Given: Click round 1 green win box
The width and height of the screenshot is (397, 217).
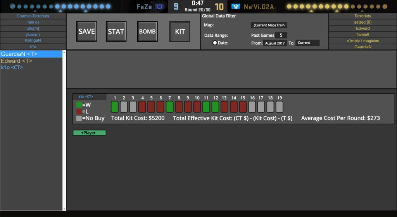Looking at the screenshot, I should coord(115,107).
